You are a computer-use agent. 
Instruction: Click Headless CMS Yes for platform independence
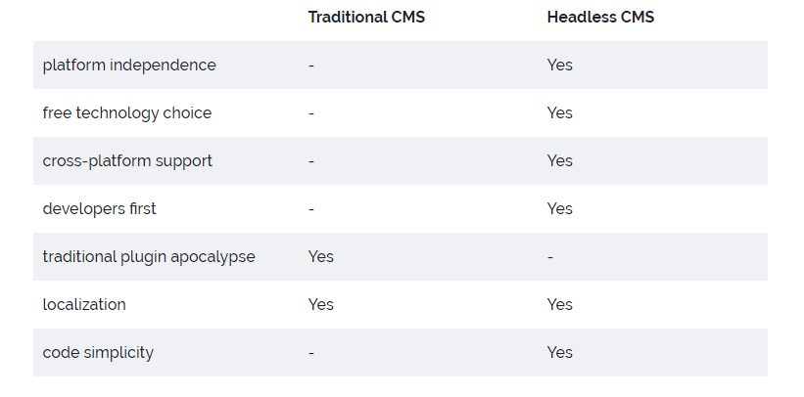pos(559,65)
